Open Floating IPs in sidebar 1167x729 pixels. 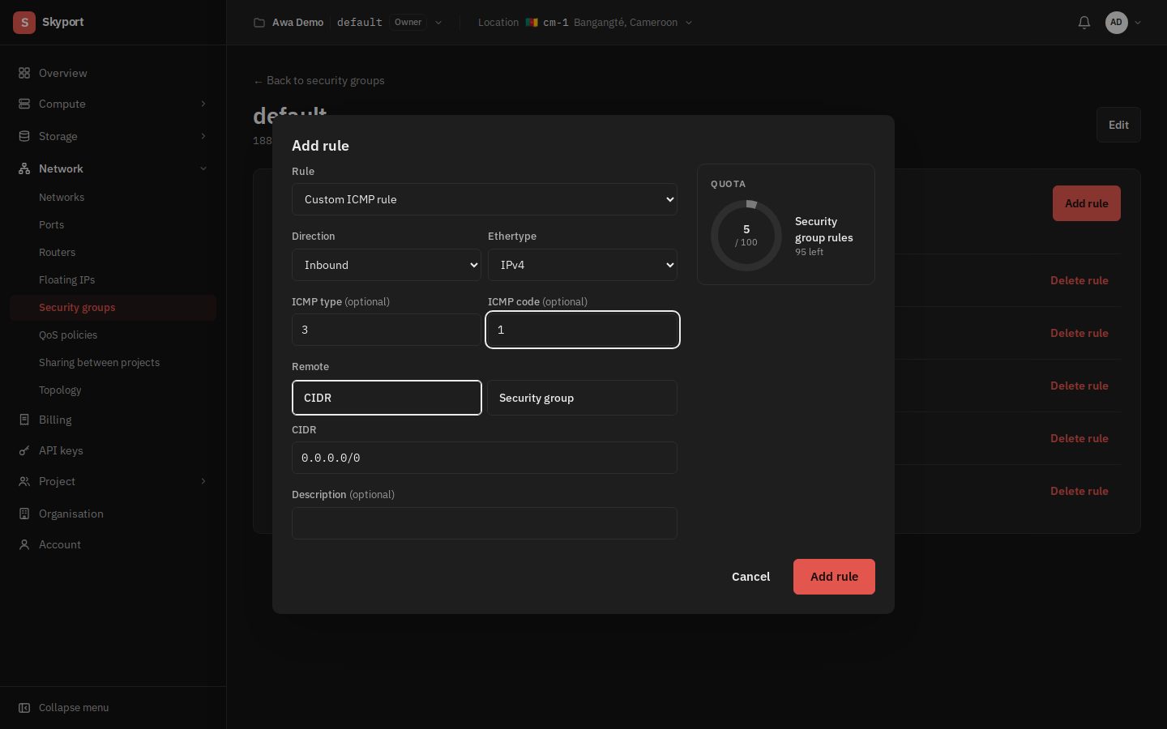click(x=66, y=279)
